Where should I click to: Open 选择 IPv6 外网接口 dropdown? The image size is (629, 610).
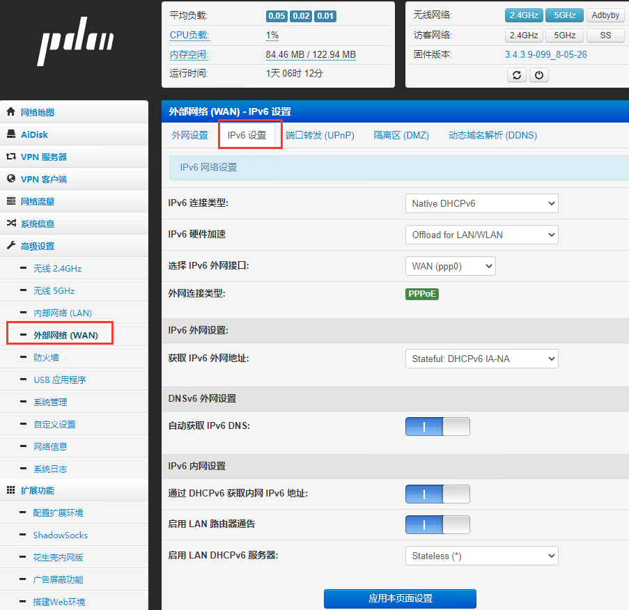pos(451,266)
